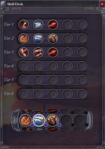The width and height of the screenshot is (105, 149).
Task: Click the last empty slot in Tier 6
Action: [x=82, y=94]
